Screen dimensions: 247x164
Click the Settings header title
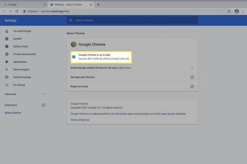tap(11, 20)
